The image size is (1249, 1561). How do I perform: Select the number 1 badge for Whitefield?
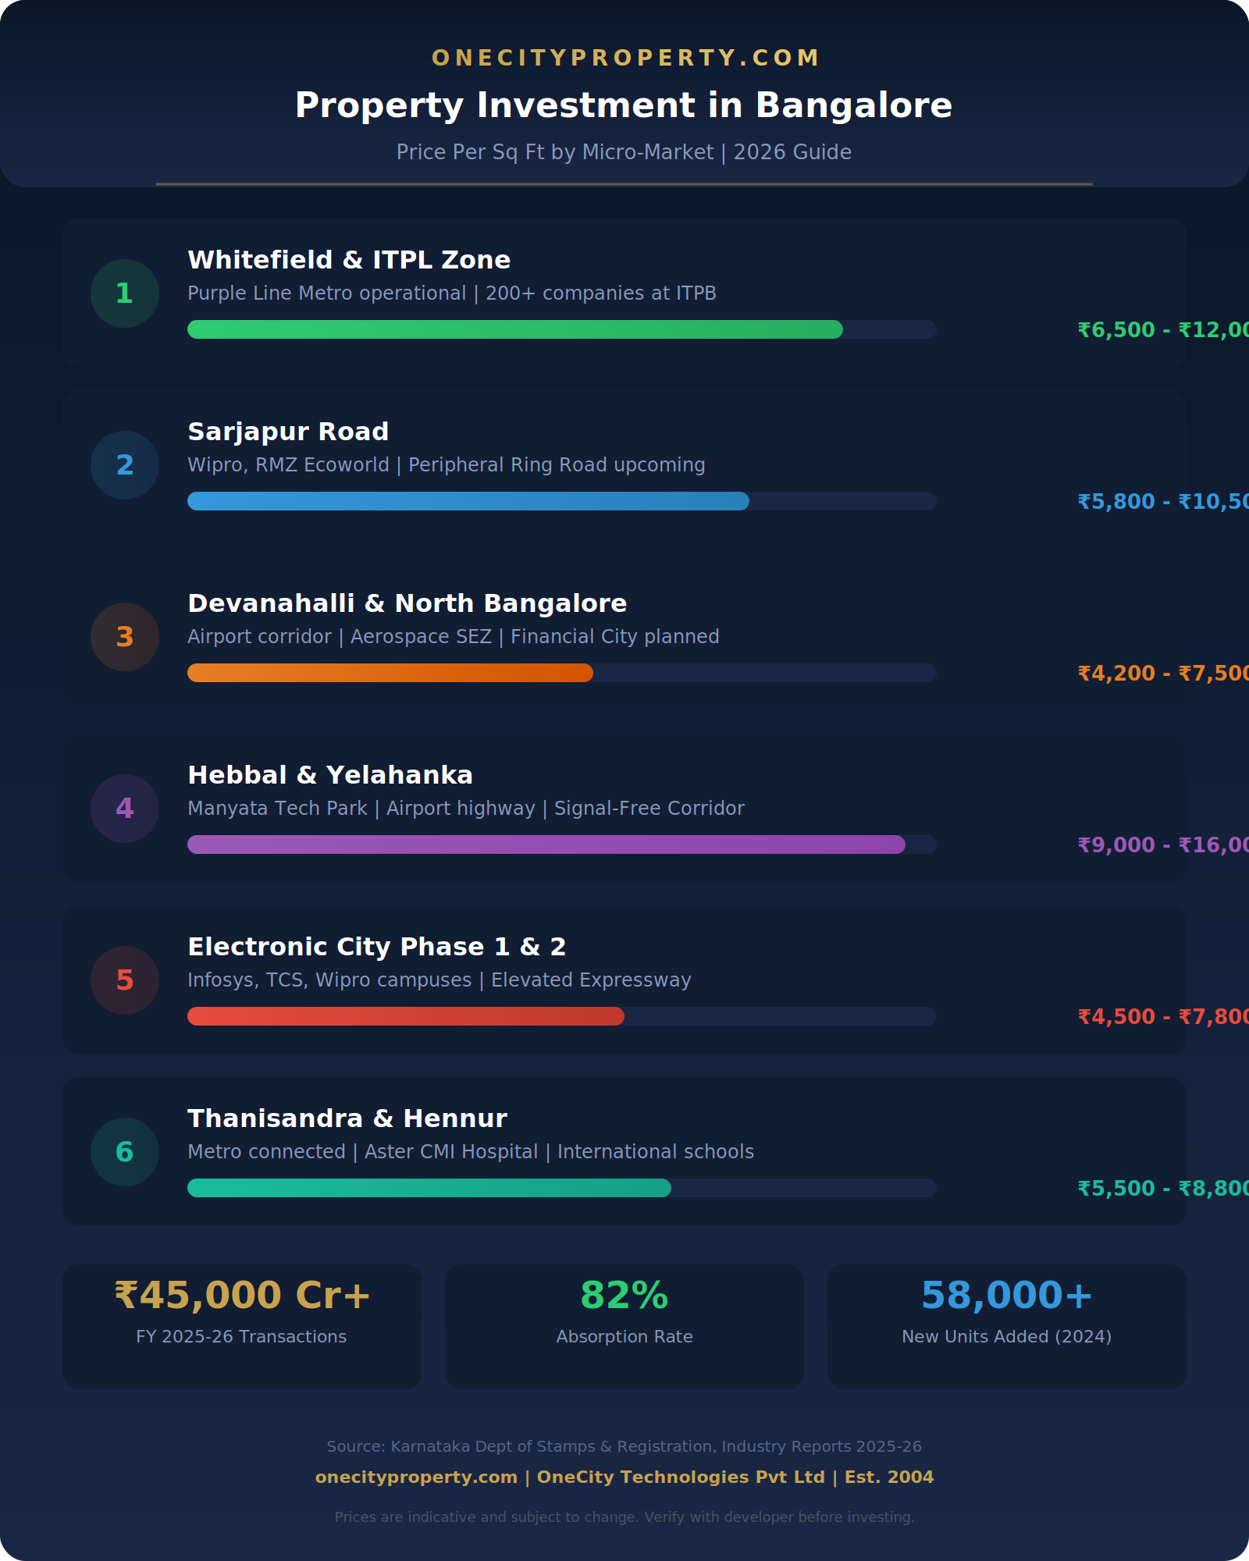[x=124, y=293]
